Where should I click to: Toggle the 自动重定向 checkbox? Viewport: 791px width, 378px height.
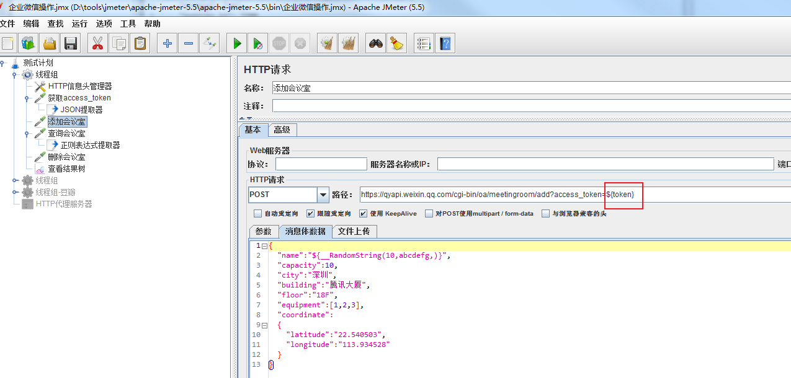(x=257, y=214)
